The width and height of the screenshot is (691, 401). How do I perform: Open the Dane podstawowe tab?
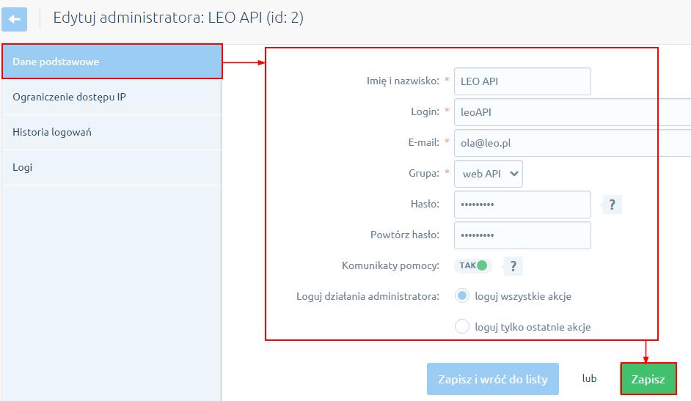click(112, 62)
